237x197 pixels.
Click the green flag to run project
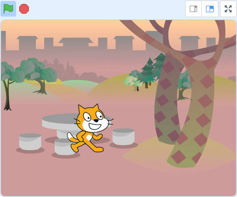[8, 9]
